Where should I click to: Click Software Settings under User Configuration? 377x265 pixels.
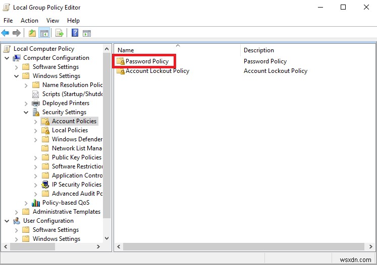click(56, 230)
